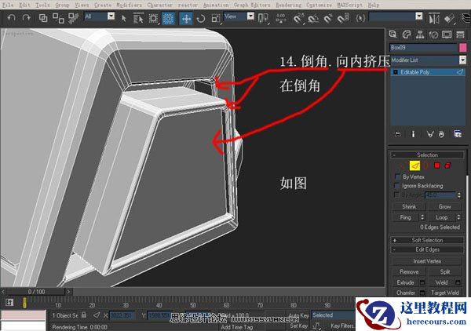Enable the By Angle checkbox
Viewport: 471px width, 331px height.
click(396, 195)
